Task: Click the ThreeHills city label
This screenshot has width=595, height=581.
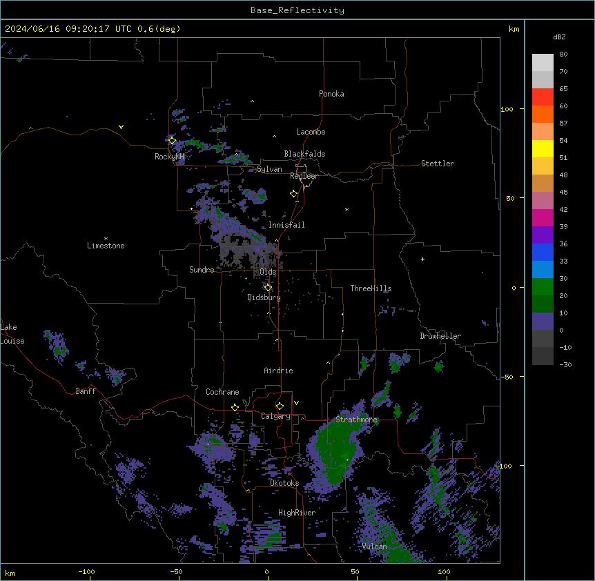Action: (x=371, y=288)
